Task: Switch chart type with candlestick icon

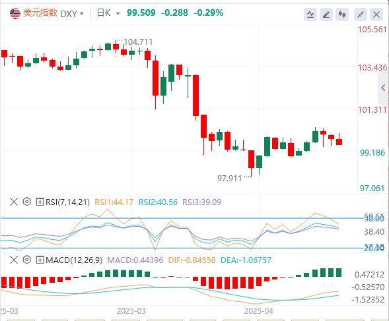Action: click(x=342, y=15)
